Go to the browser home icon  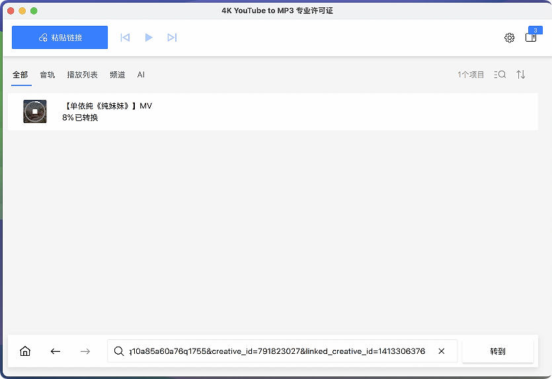(25, 351)
